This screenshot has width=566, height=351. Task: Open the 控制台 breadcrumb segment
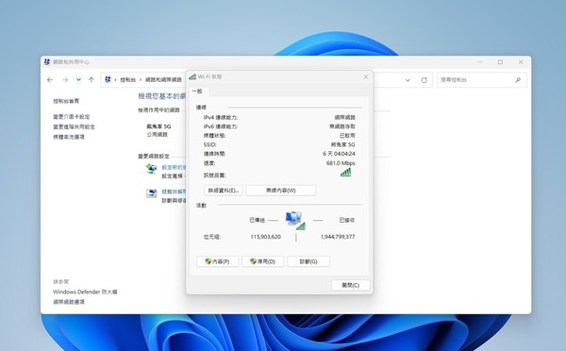coord(127,80)
